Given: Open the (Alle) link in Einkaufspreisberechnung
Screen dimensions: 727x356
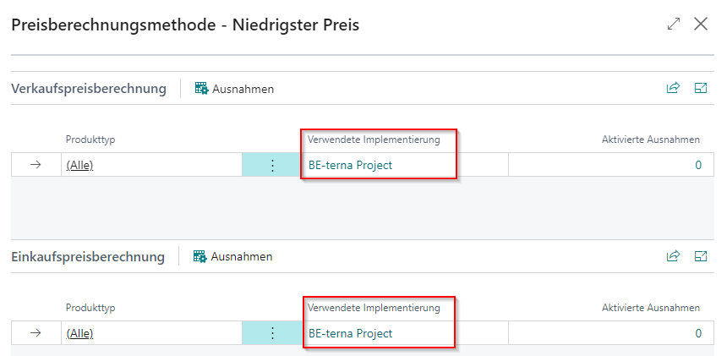Looking at the screenshot, I should [x=79, y=333].
